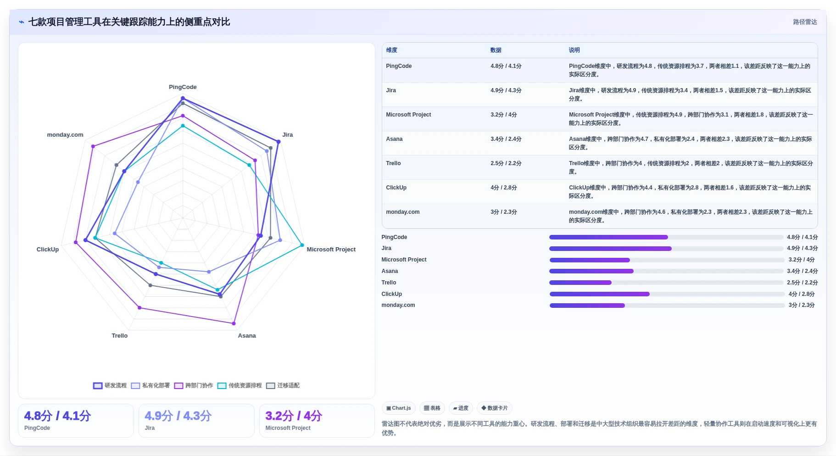Open the Microsoft Project 3.2分 / 4分 card

(317, 421)
